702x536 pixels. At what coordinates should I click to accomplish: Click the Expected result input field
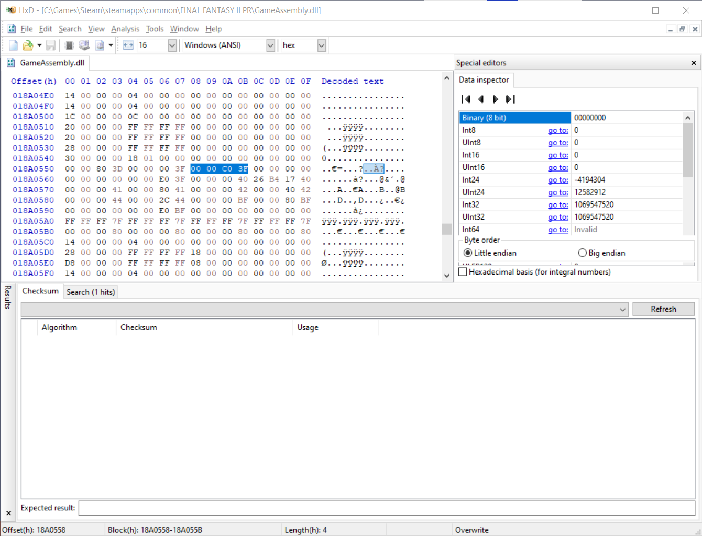[387, 508]
